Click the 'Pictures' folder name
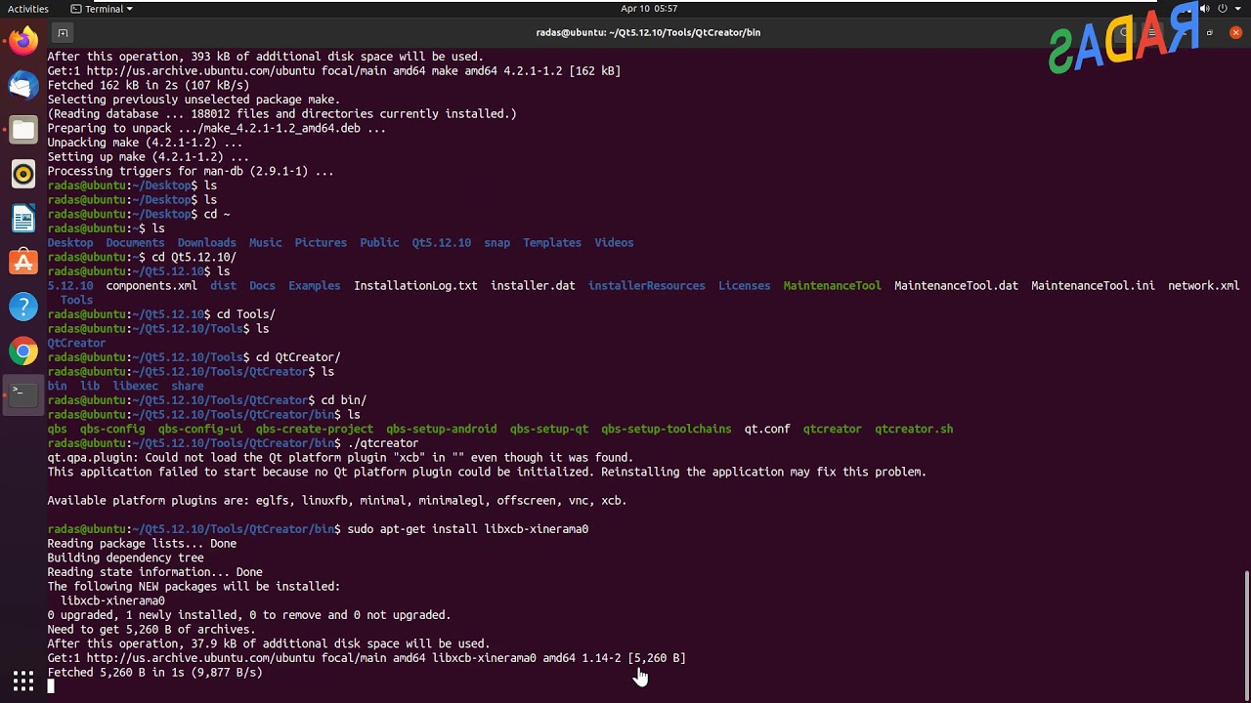The image size is (1251, 703). (x=321, y=242)
